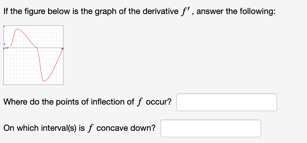
Task: Click the 1.0 axis scale label
Action: (7, 48)
